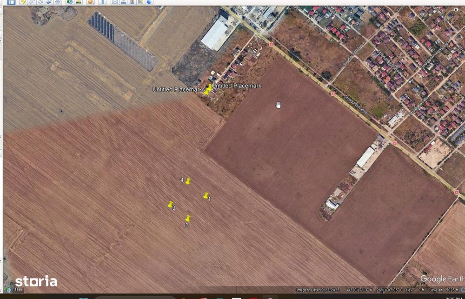Click the Print icon

click(123, 2)
